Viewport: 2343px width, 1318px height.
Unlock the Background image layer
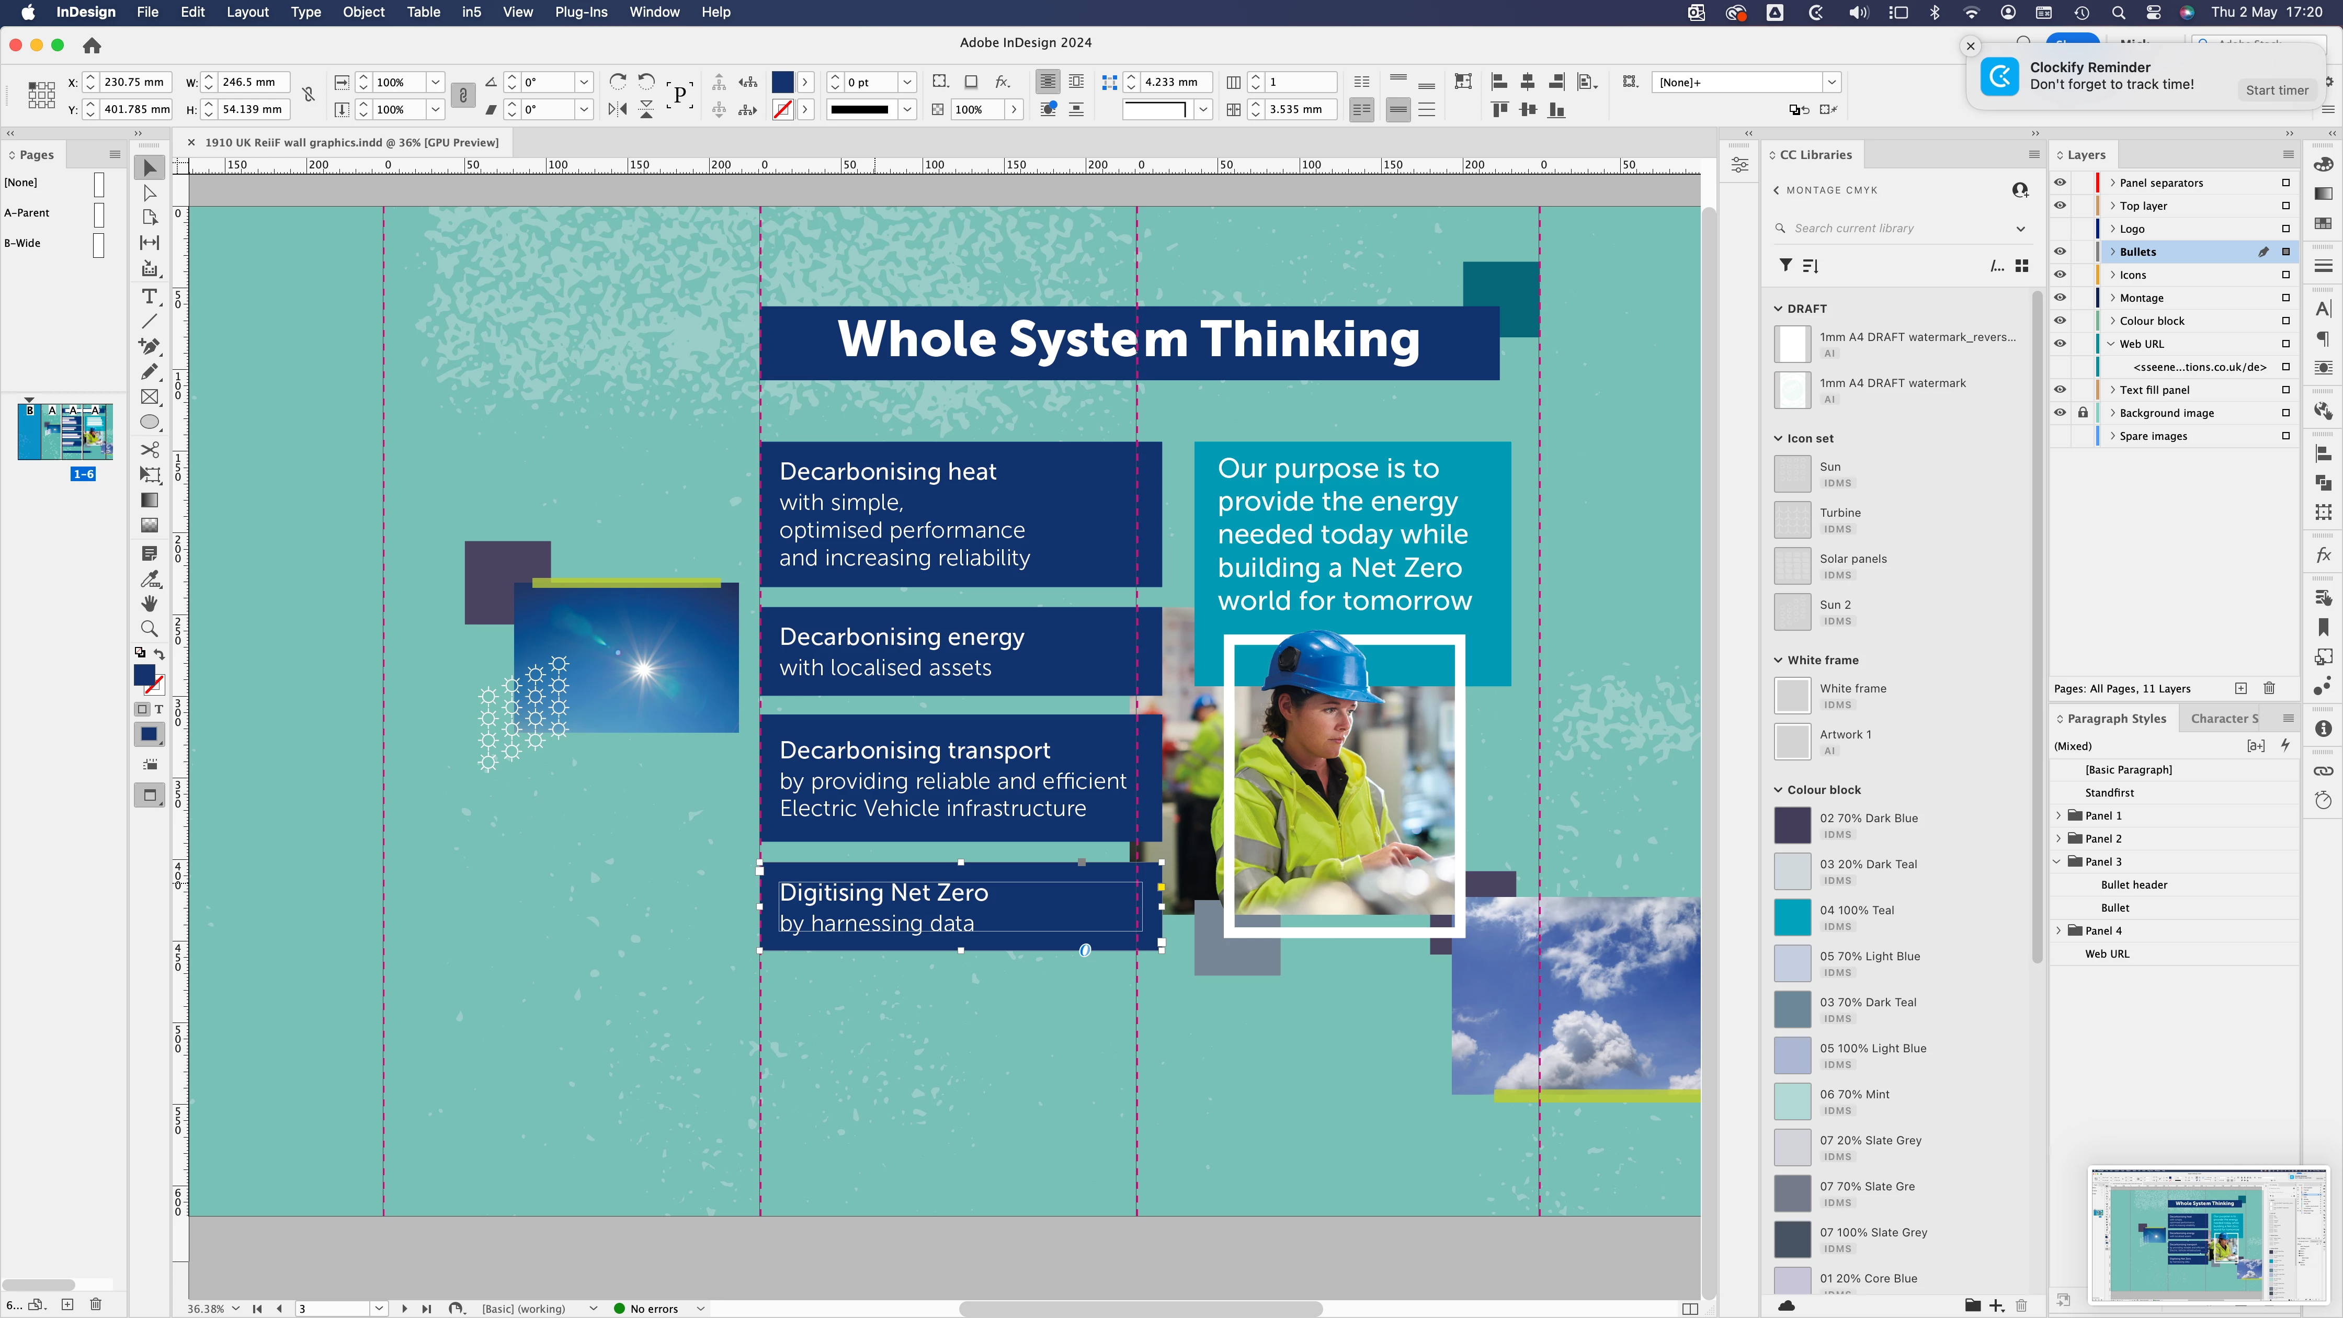coord(2083,412)
